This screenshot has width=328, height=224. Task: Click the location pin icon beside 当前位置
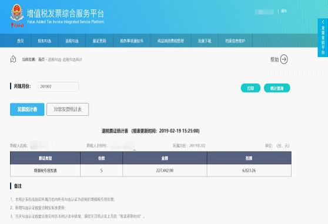(x=13, y=59)
